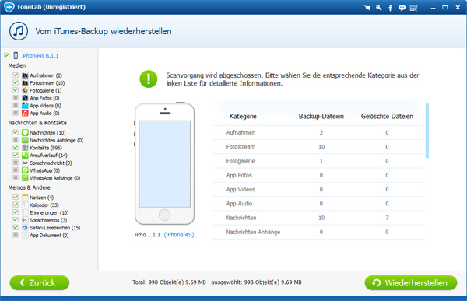Click the Nachrichten green message icon
Viewport: 467px width, 301px height.
(25, 132)
